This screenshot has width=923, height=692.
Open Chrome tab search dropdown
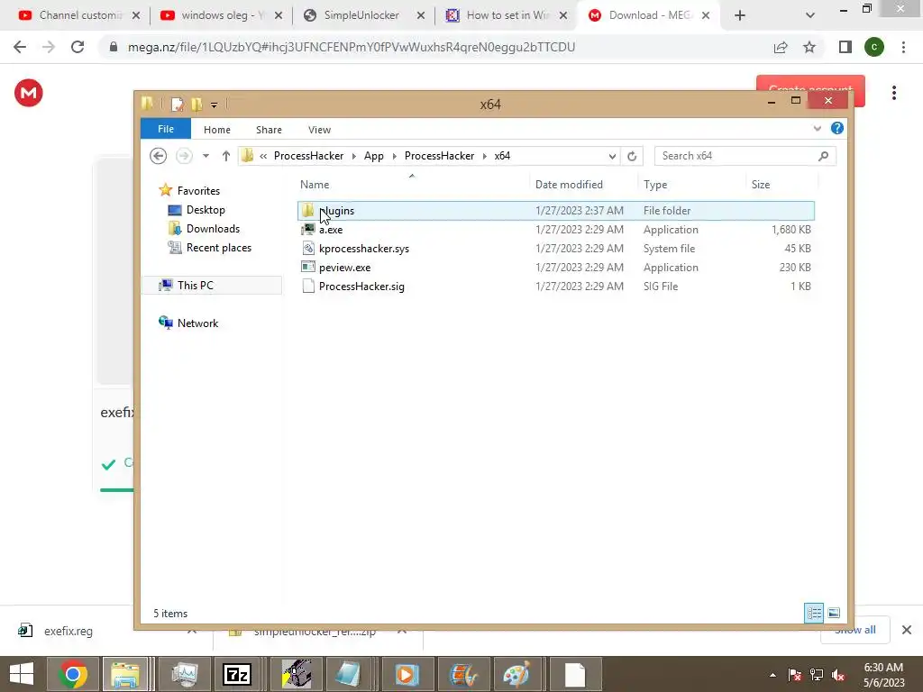point(810,16)
